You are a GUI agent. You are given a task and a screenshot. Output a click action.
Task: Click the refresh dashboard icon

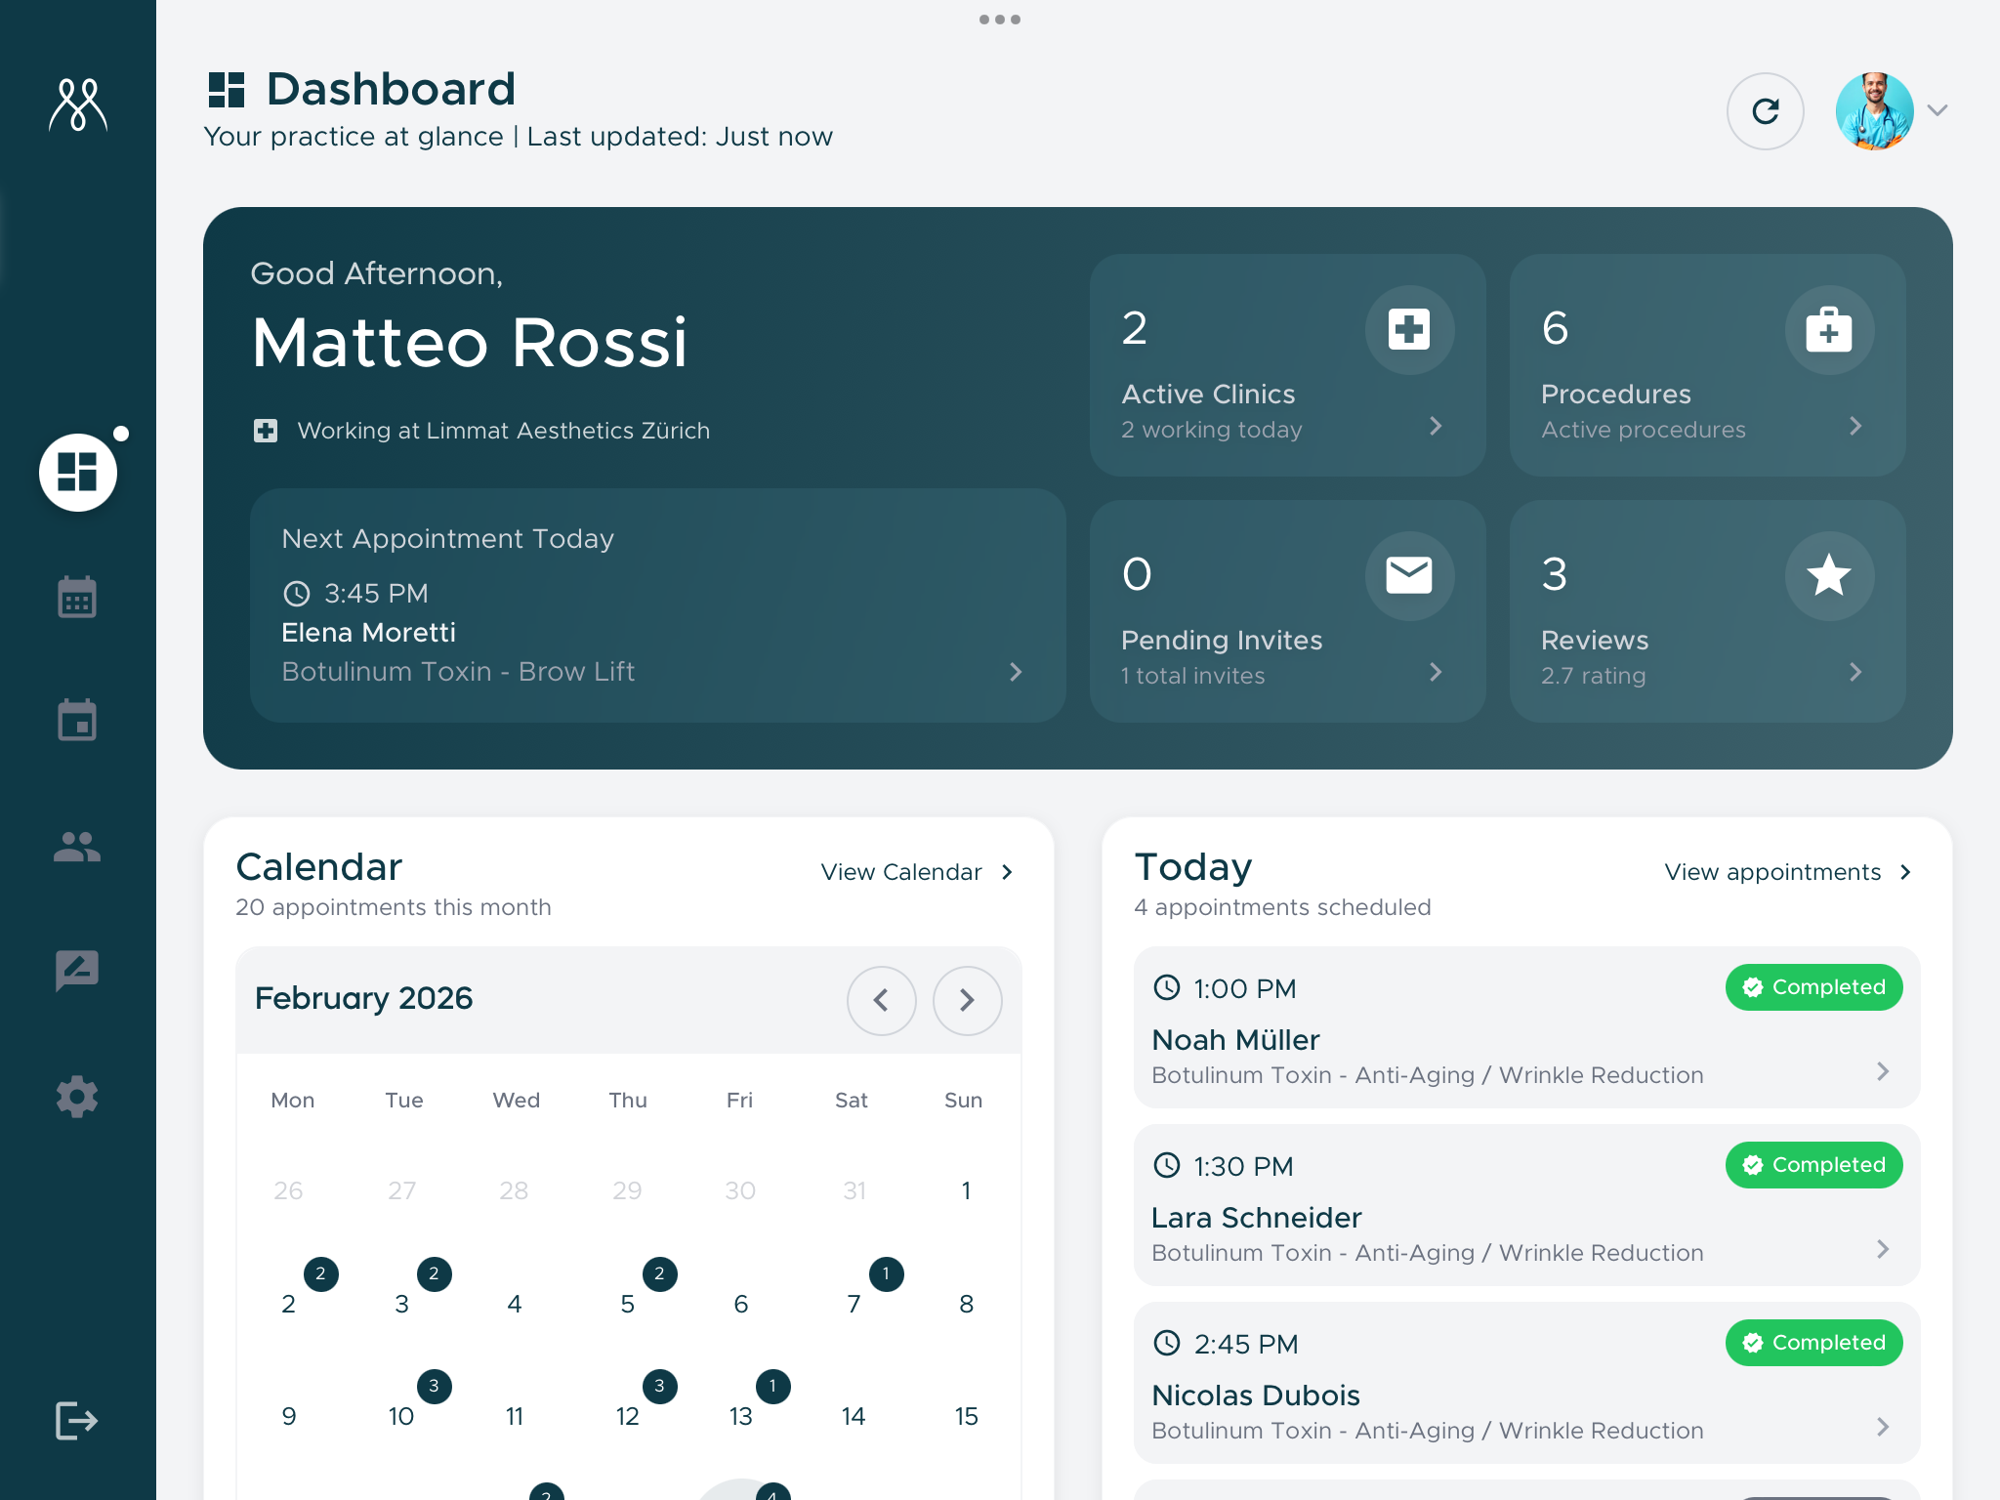click(1765, 111)
